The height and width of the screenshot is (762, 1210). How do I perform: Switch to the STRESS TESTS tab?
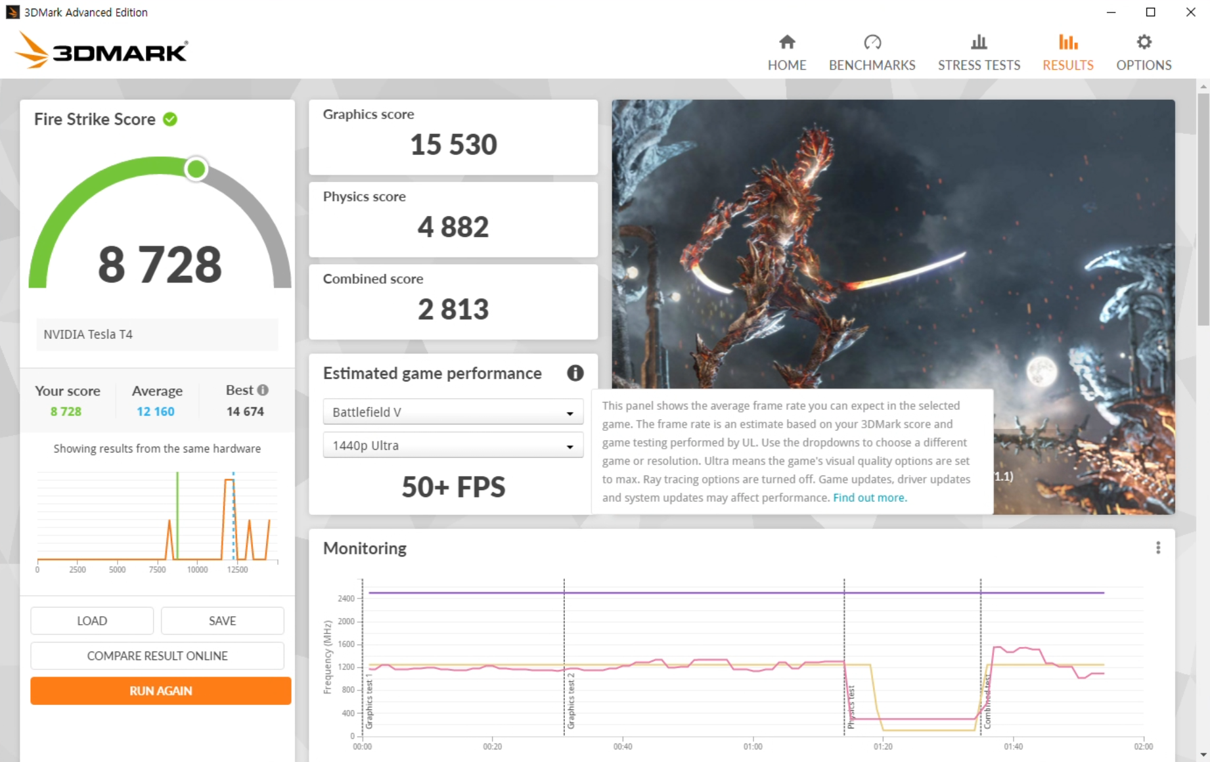tap(979, 53)
